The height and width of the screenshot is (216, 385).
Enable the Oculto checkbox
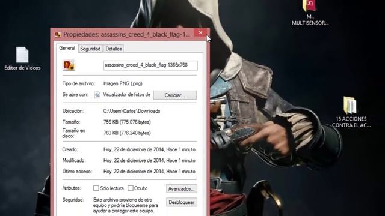click(x=131, y=188)
